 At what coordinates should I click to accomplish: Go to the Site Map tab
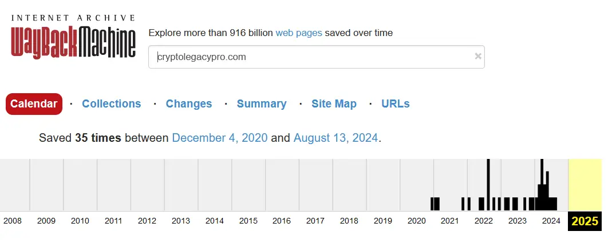coord(334,104)
